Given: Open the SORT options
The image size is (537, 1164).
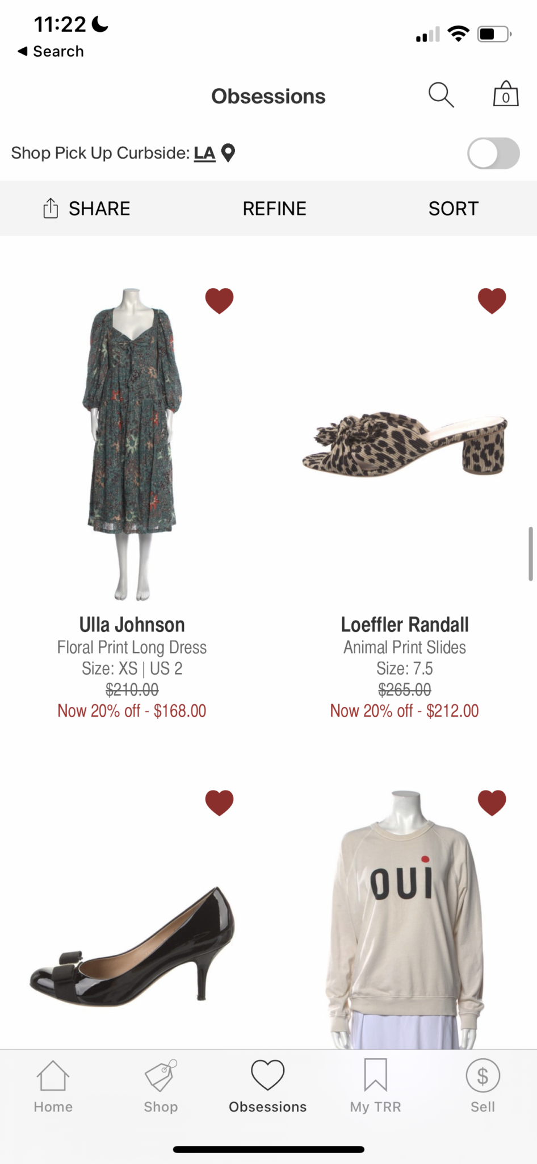Looking at the screenshot, I should point(453,209).
